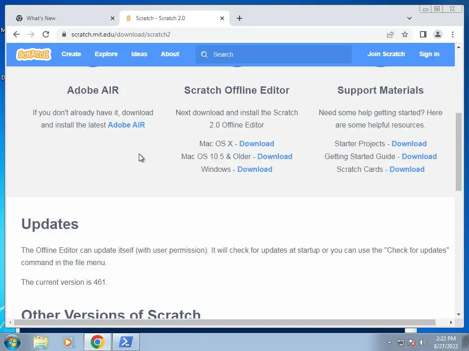This screenshot has width=469, height=351.
Task: Bookmark this page with the star icon
Action: pyautogui.click(x=405, y=35)
